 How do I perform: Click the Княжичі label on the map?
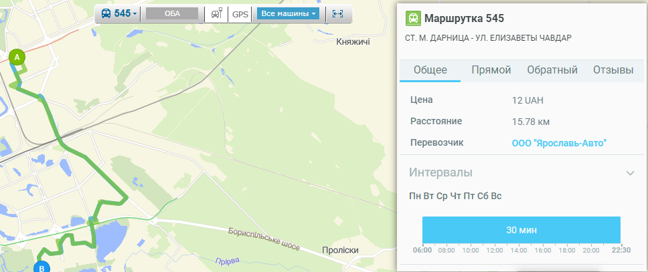[353, 42]
